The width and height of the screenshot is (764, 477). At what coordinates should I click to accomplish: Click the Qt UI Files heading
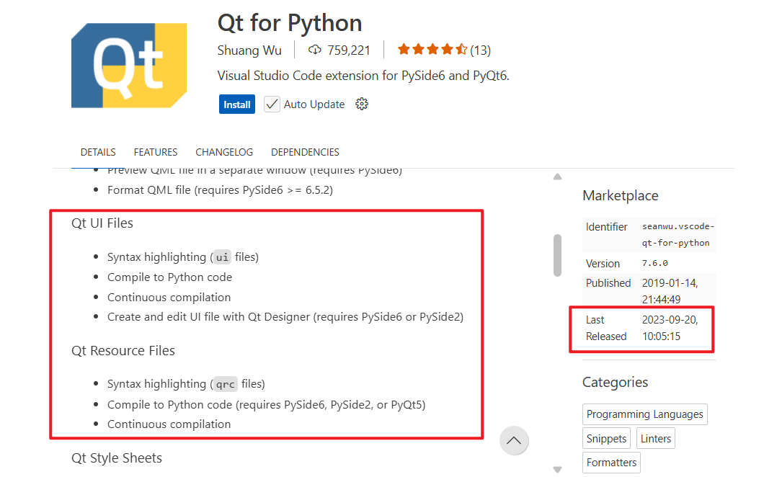(102, 223)
